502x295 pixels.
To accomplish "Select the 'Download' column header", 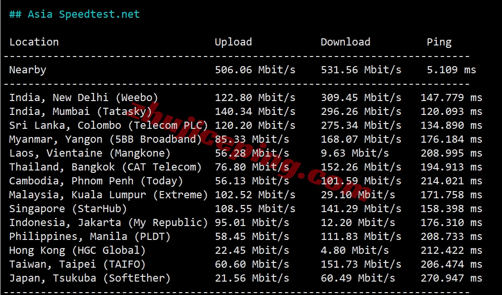I will coord(345,42).
